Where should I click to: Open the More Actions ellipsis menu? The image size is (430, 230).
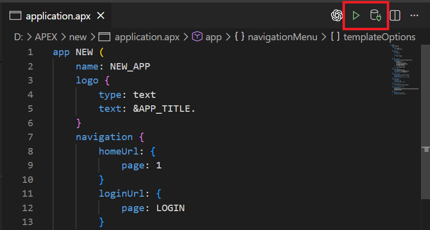(x=414, y=15)
